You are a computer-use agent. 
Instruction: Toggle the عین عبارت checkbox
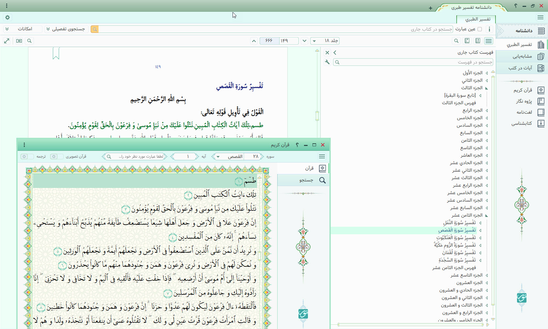click(479, 29)
